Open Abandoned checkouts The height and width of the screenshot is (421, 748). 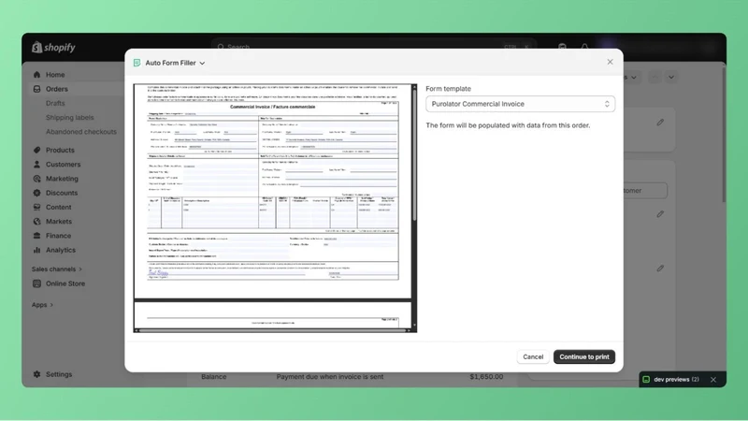(81, 132)
